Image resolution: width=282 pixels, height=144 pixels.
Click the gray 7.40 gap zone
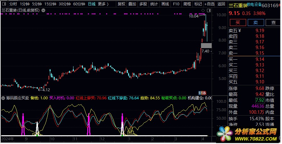(206, 45)
